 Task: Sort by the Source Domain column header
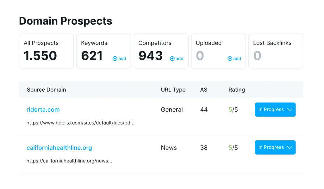[x=46, y=90]
